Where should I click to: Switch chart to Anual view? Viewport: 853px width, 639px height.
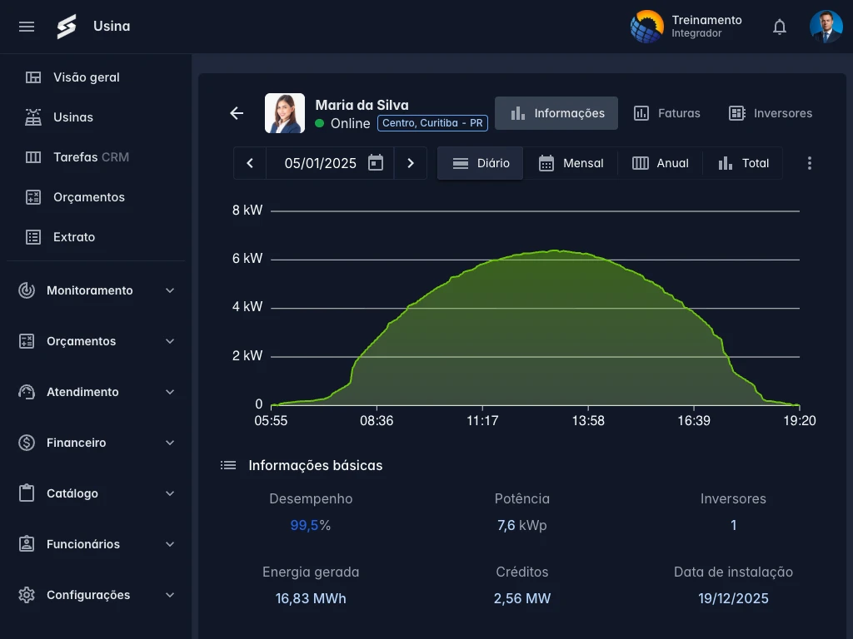660,163
